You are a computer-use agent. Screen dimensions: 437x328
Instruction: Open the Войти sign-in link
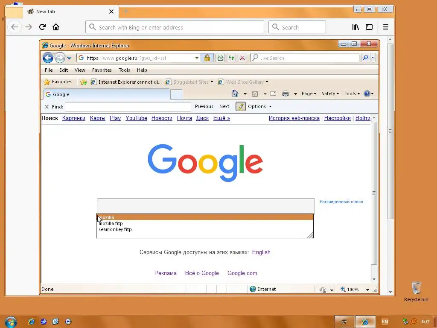click(363, 118)
